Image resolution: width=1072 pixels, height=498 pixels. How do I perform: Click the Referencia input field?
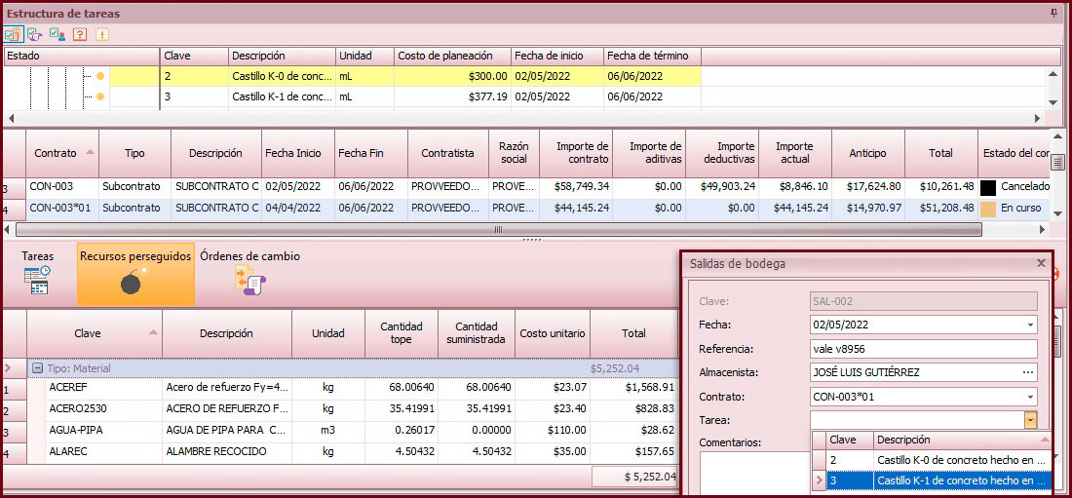(x=923, y=349)
